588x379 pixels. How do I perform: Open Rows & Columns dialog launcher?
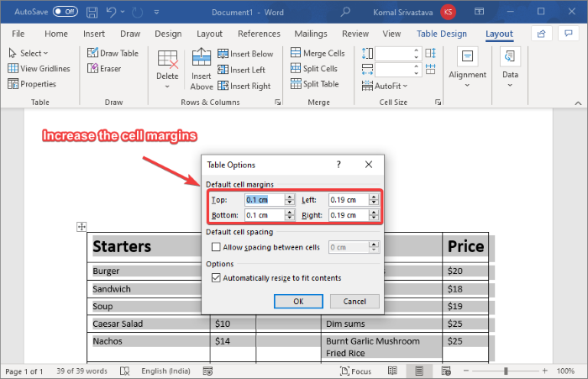277,102
